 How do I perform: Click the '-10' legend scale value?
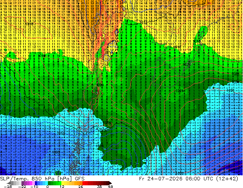pos(34,186)
